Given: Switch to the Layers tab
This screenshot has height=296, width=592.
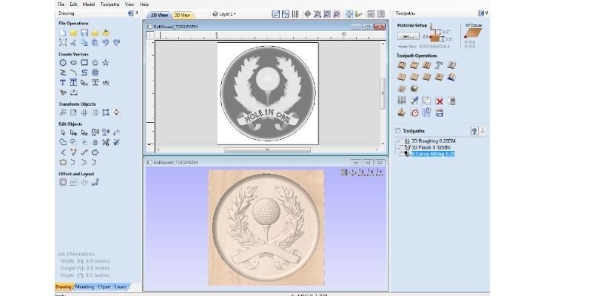Looking at the screenshot, I should tap(121, 287).
